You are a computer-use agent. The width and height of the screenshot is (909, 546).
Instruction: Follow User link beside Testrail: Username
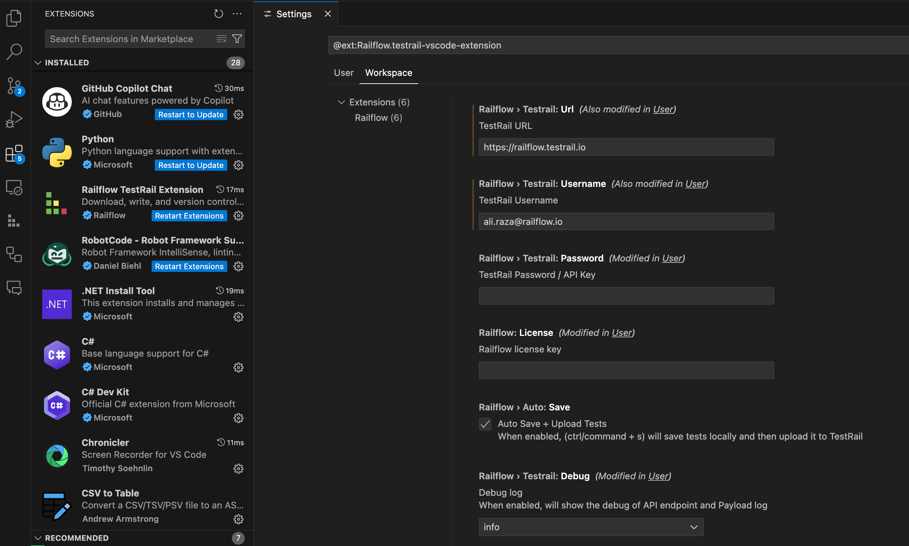695,184
